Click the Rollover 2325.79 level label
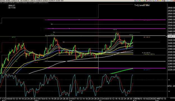The width and height of the screenshot is (175, 101). (x=149, y=54)
